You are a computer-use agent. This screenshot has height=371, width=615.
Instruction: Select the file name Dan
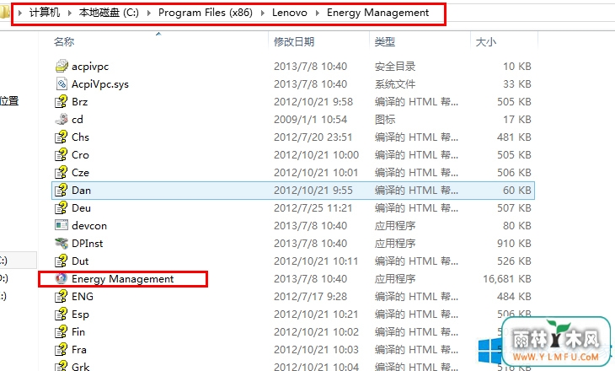point(81,191)
